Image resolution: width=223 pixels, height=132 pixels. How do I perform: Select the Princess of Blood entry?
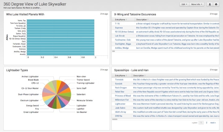(123, 96)
